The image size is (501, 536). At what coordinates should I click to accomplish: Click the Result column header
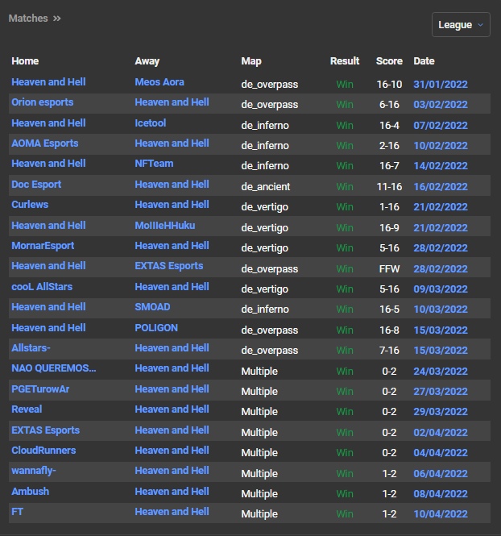coord(345,60)
